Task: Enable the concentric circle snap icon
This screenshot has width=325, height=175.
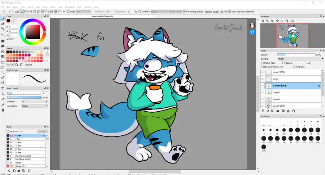Action: pos(43,12)
